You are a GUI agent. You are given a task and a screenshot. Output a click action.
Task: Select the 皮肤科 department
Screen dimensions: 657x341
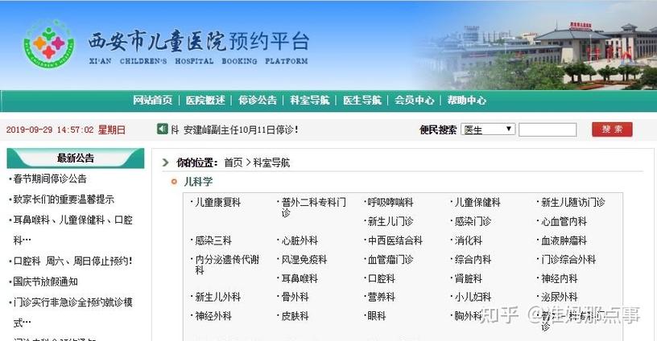(295, 316)
